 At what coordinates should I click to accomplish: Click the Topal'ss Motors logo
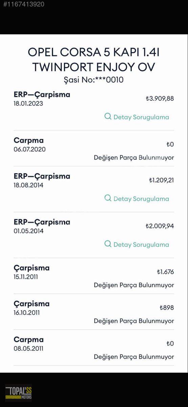18,393
